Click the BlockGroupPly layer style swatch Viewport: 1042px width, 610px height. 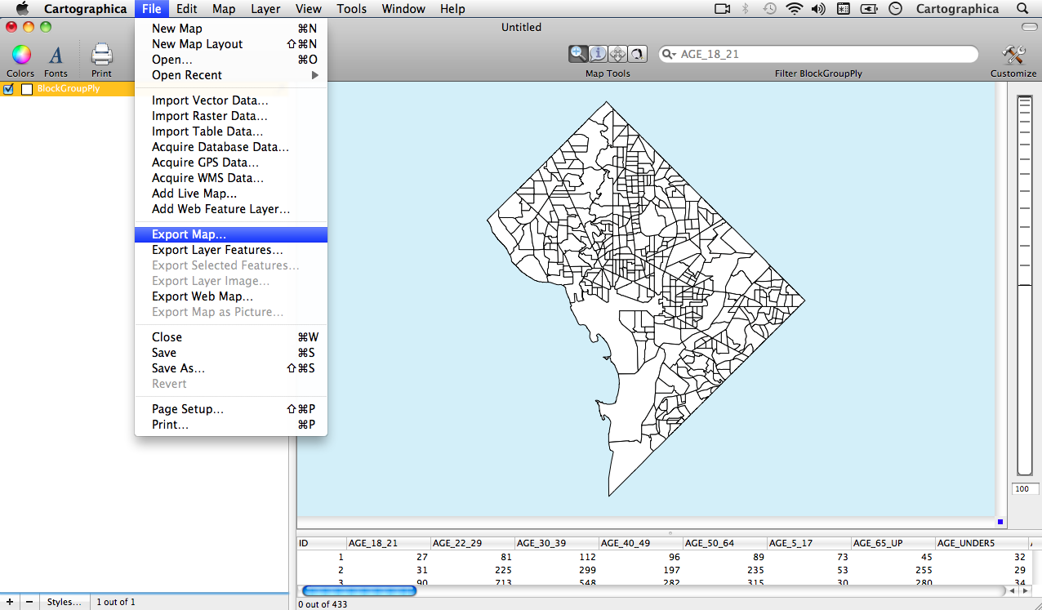[x=27, y=89]
